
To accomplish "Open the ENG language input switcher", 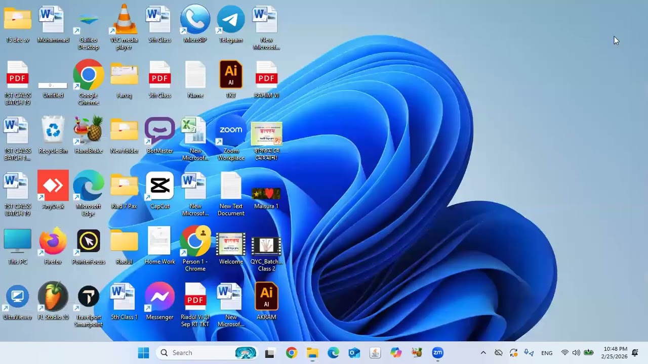I will 547,353.
